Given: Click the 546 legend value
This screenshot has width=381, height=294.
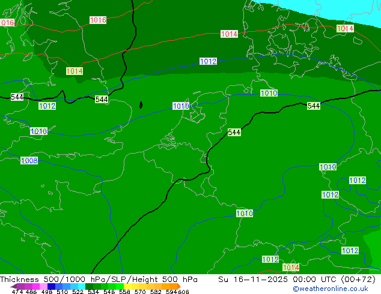Looking at the screenshot, I should tap(109, 292).
